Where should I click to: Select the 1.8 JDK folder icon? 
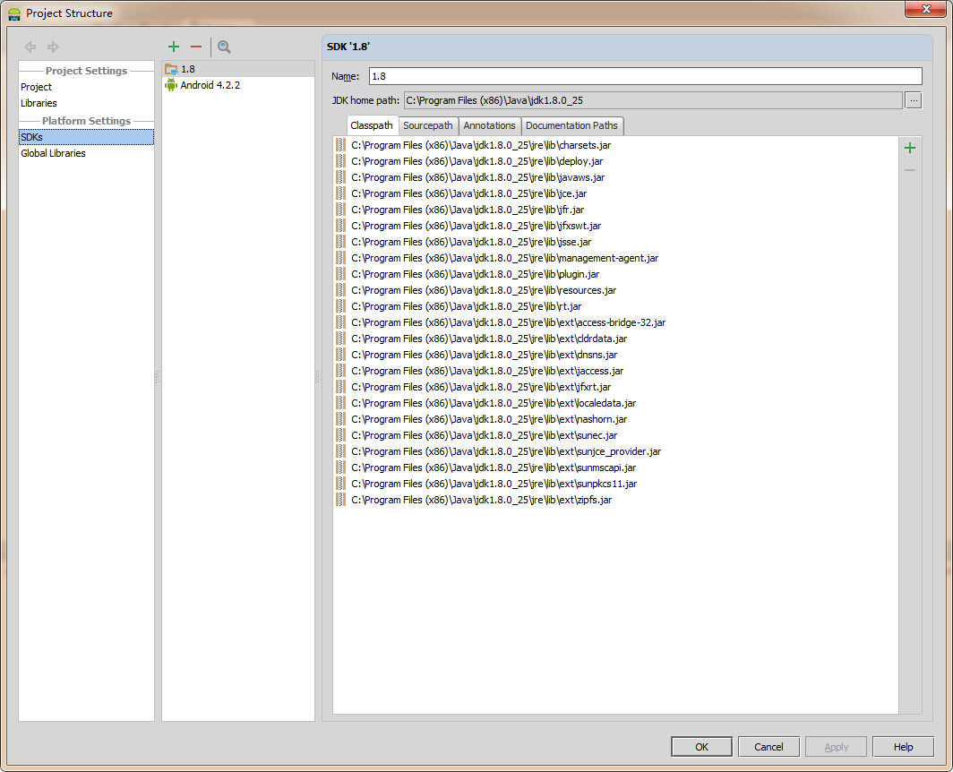(x=171, y=69)
